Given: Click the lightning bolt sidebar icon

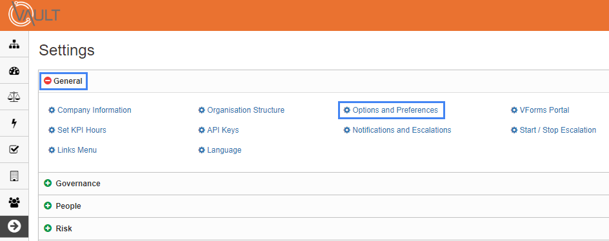Looking at the screenshot, I should [14, 124].
